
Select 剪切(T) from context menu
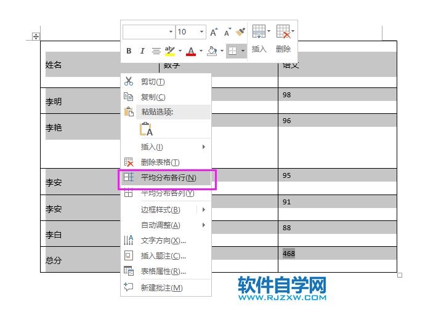click(166, 82)
